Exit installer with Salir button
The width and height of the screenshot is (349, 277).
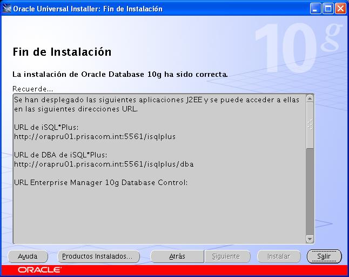pos(324,256)
